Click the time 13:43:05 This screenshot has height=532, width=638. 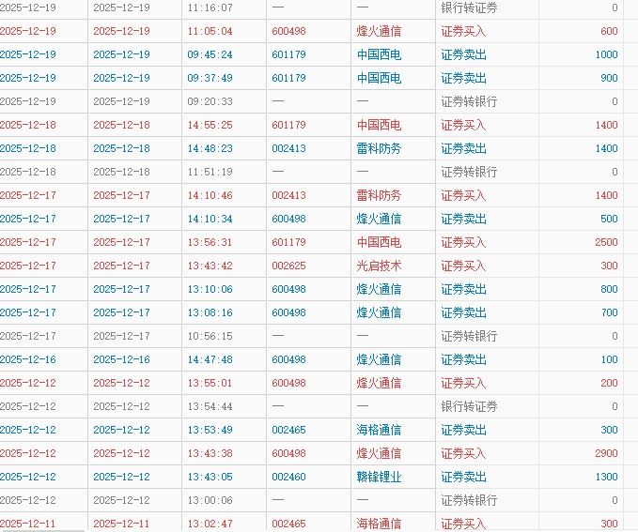pyautogui.click(x=210, y=478)
